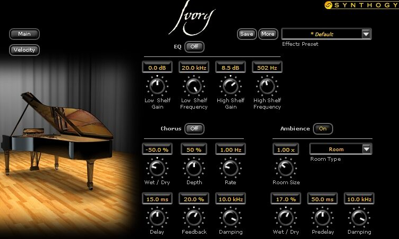Click the 0.0 dB Low Shelf Gain value
Image resolution: width=399 pixels, height=239 pixels.
tap(157, 68)
